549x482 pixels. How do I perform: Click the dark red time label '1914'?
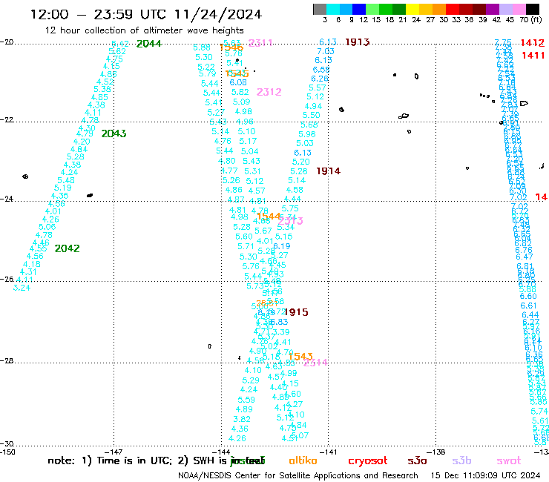tap(328, 171)
